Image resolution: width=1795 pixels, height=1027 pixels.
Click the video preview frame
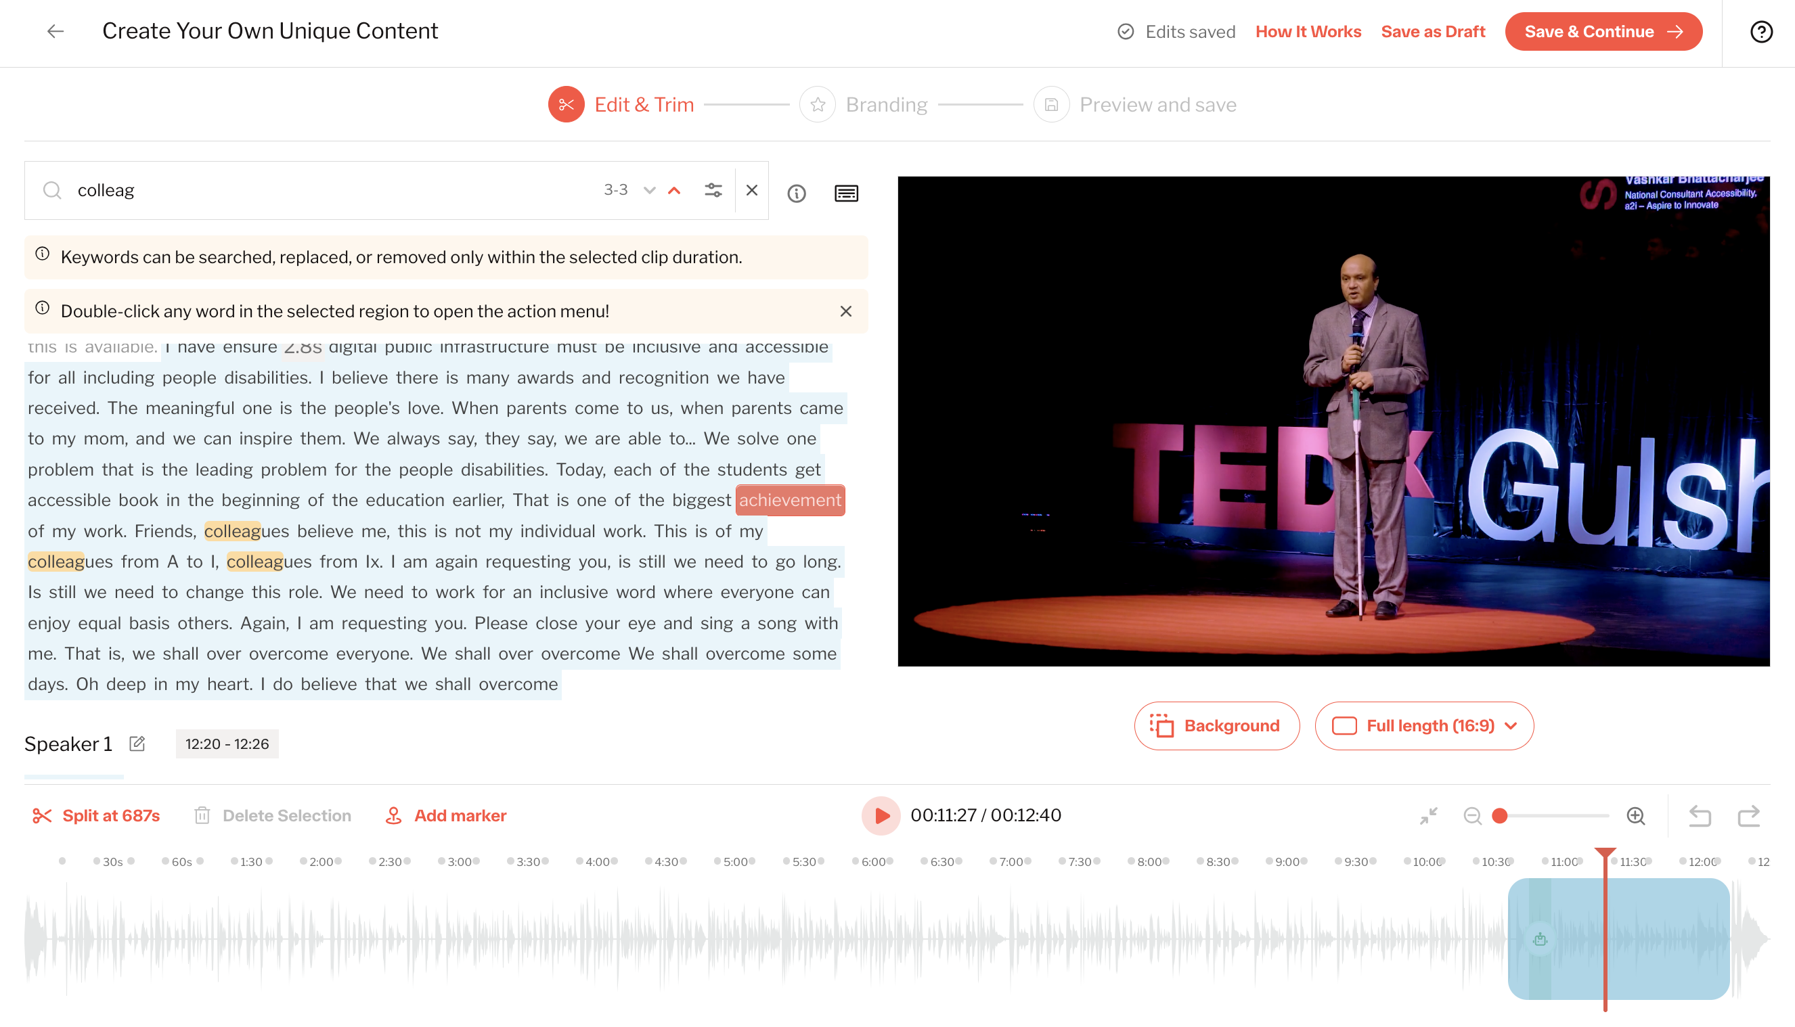[1333, 421]
